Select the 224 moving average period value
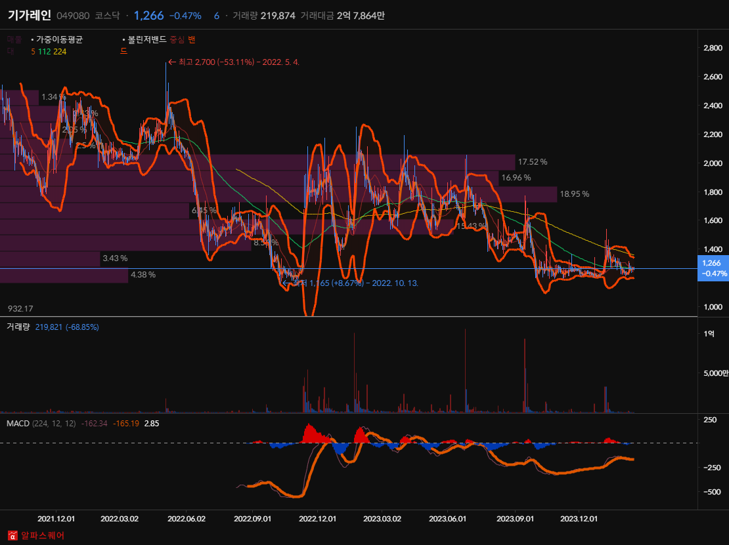The width and height of the screenshot is (729, 545). click(x=60, y=51)
